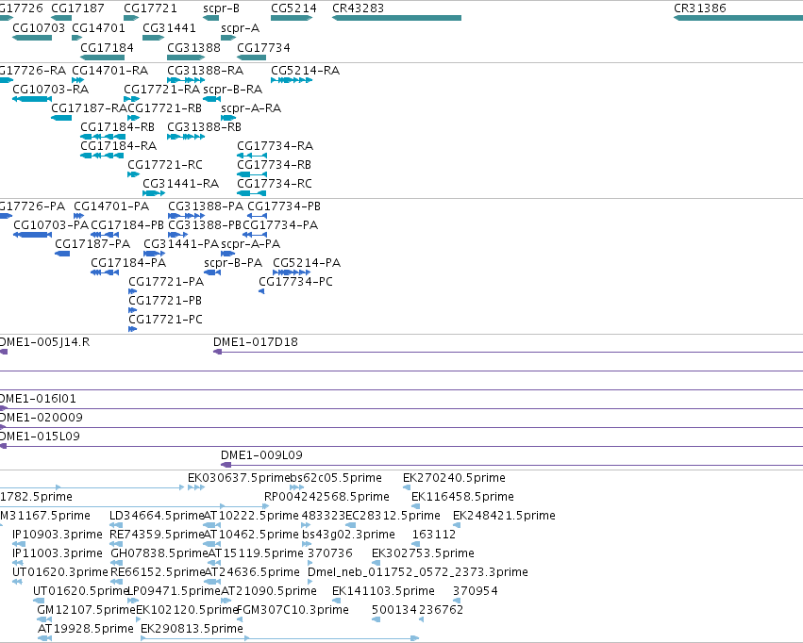Select transcript label CG31388-RA

[206, 70]
